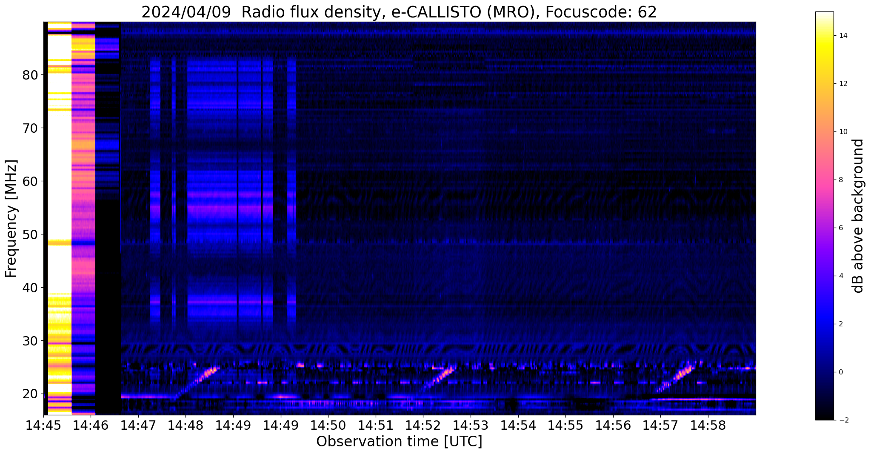Click the 'Observation time [UTC]' x-axis label
This screenshot has height=454, width=871.
399,442
